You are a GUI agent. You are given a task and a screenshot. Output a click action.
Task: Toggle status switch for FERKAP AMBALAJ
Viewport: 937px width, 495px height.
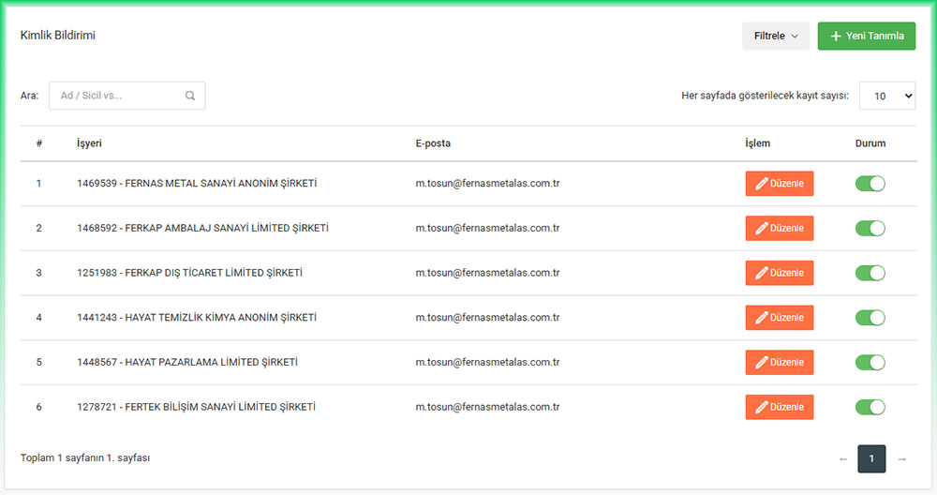(x=870, y=229)
